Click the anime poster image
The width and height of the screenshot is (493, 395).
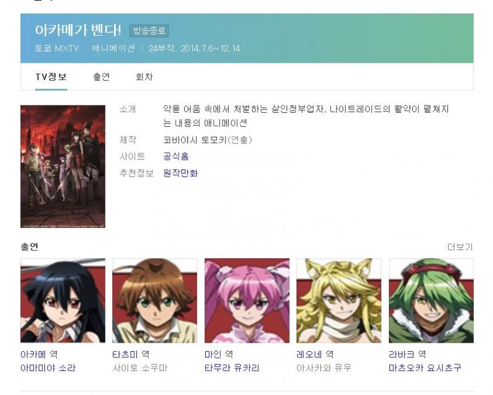point(63,166)
